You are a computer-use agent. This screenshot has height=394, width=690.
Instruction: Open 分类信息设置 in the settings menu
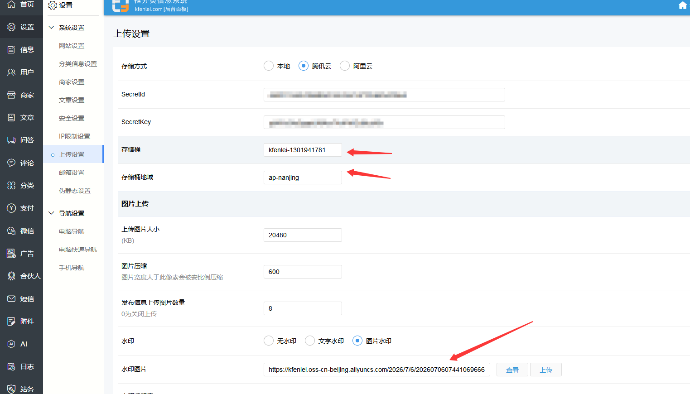point(78,64)
